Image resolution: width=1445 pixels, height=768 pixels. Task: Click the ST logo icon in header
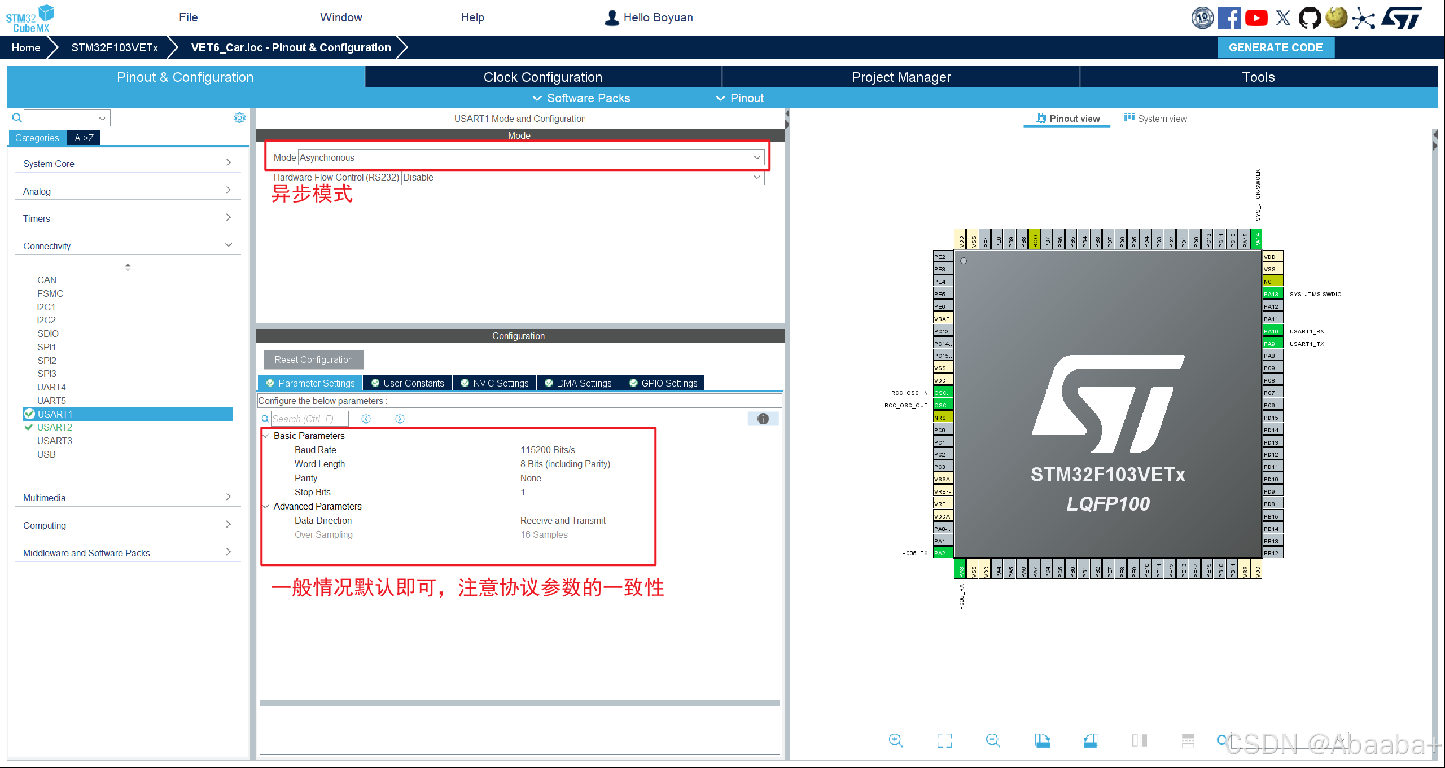point(1401,18)
